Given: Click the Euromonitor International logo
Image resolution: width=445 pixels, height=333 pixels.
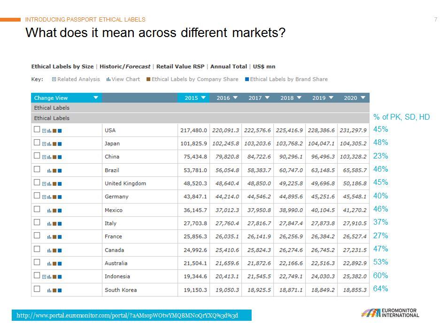Looking at the screenshot, I should tap(390, 313).
